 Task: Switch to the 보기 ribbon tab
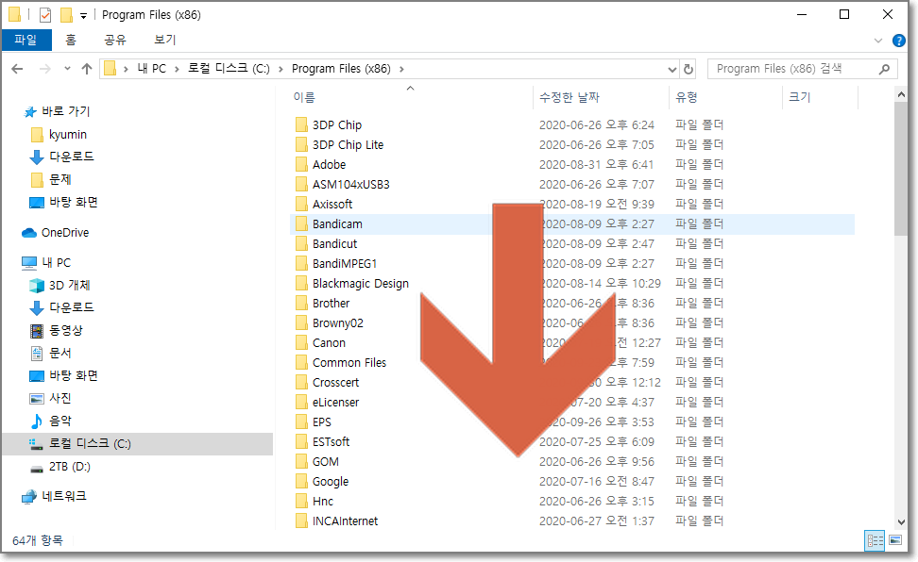tap(164, 40)
